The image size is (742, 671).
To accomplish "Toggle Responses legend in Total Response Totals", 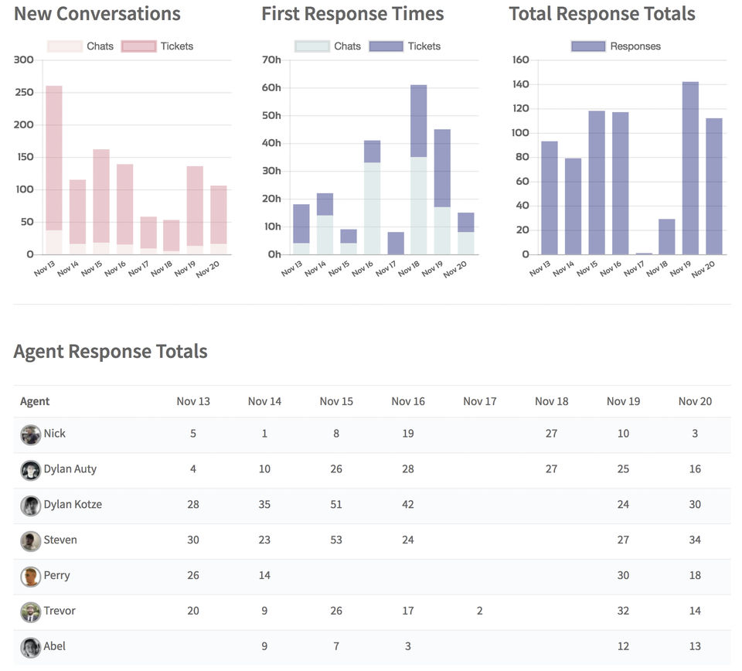I will coord(616,46).
